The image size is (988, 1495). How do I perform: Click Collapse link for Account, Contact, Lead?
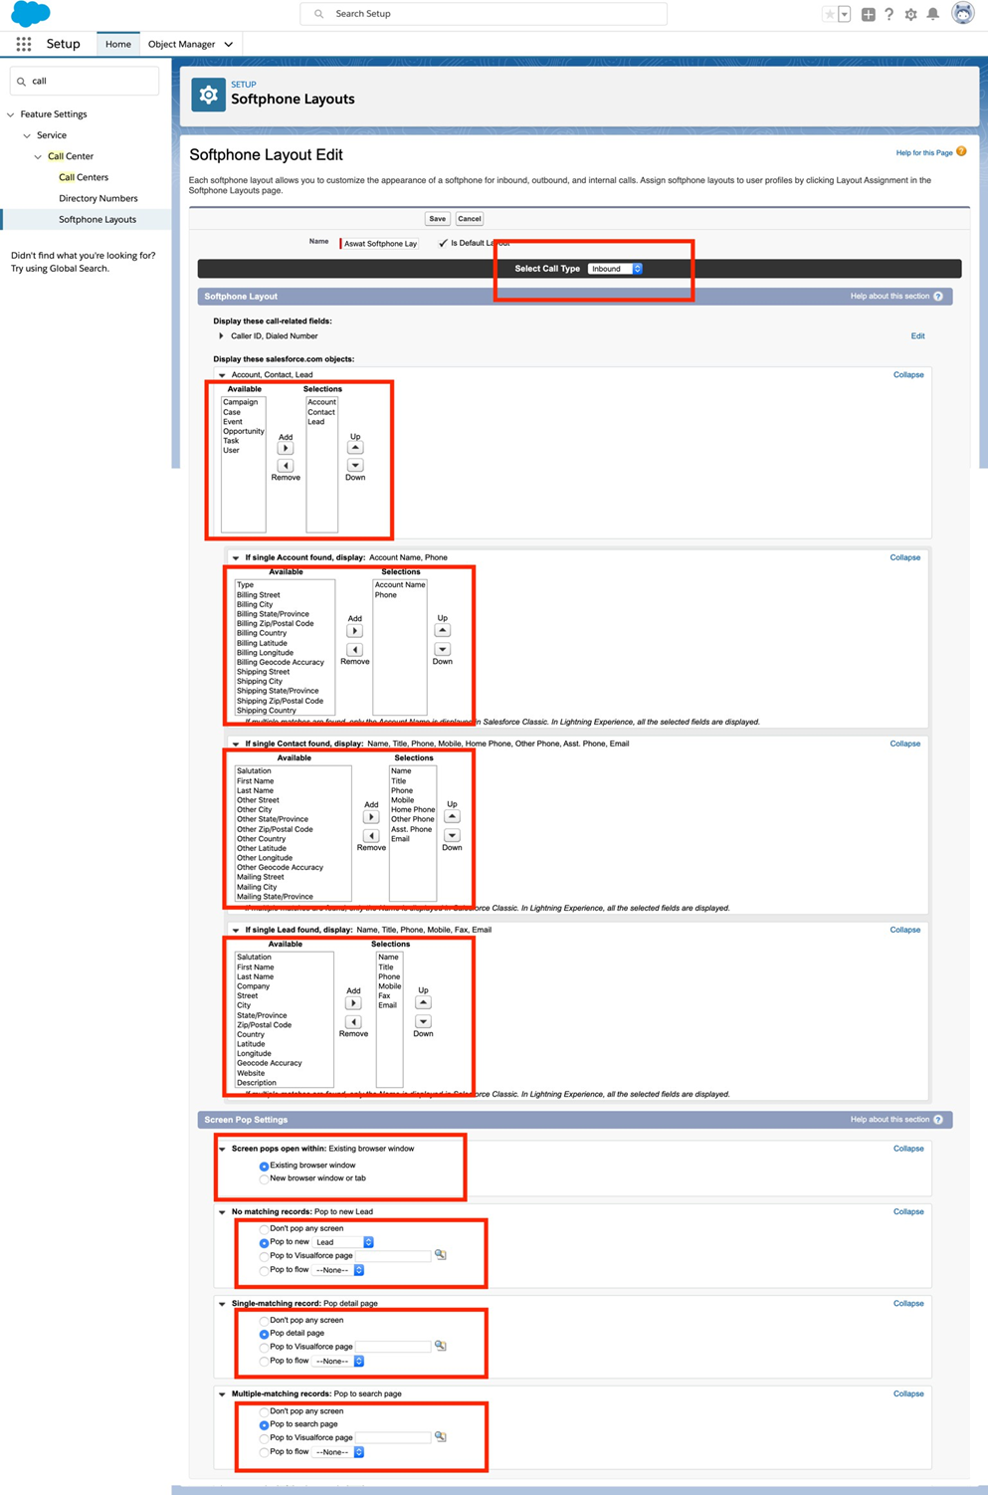pos(908,375)
